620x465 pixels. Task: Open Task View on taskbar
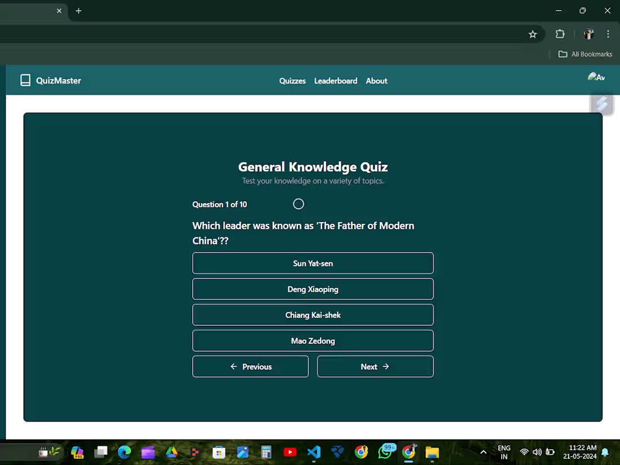pyautogui.click(x=101, y=452)
